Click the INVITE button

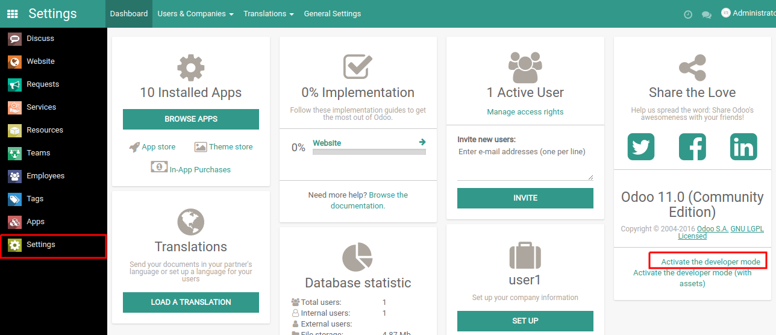(525, 198)
